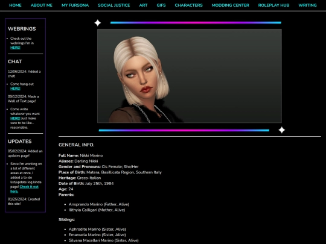This screenshot has height=244, width=326.
Task: Open the ROLEPLAY HUB link
Action: pos(273,5)
